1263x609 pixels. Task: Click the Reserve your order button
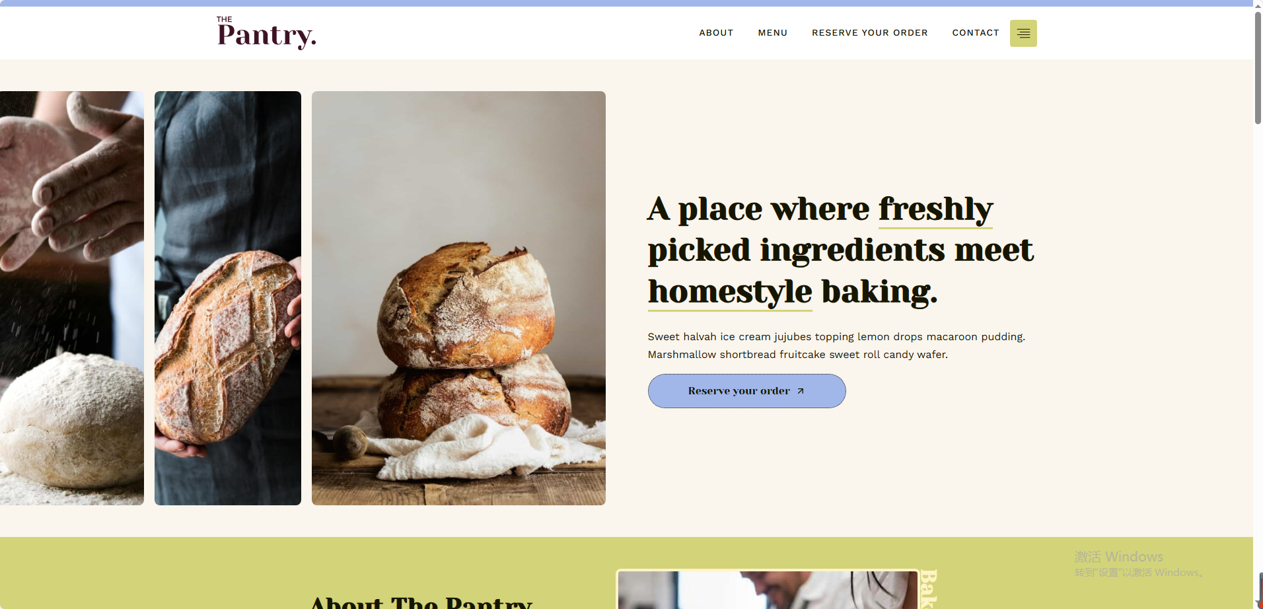(746, 391)
